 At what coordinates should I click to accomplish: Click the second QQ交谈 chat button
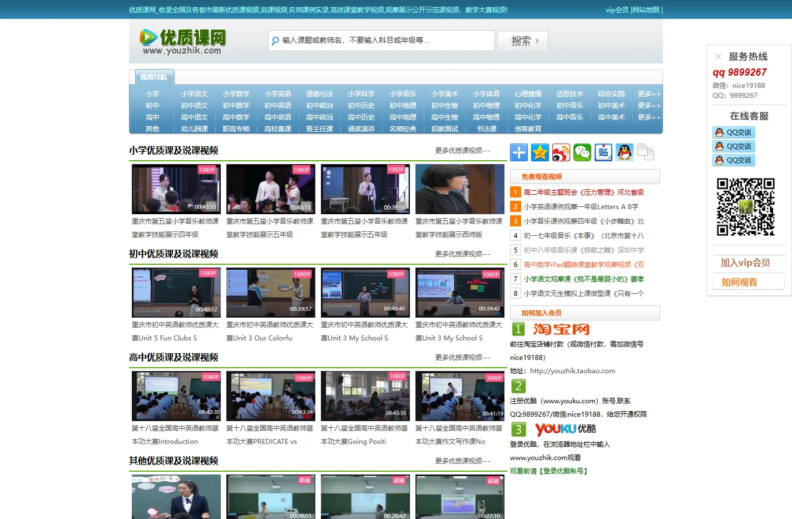[734, 146]
